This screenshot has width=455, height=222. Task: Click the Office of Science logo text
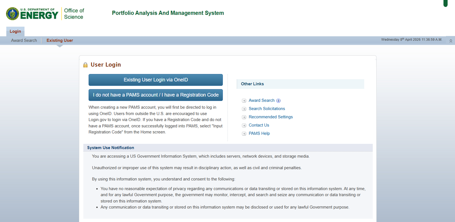[x=74, y=14]
